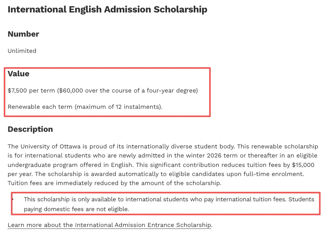326x230 pixels.
Task: Click the bullet point marker before This scholarship
Action: coord(13,199)
